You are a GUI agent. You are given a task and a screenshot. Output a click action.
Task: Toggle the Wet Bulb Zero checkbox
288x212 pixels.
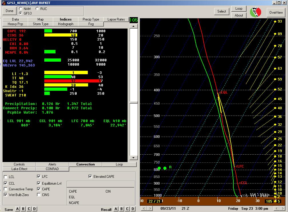pyautogui.click(x=5, y=195)
